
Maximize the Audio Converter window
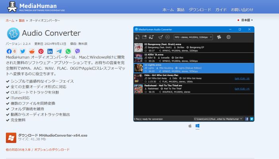point(240,29)
